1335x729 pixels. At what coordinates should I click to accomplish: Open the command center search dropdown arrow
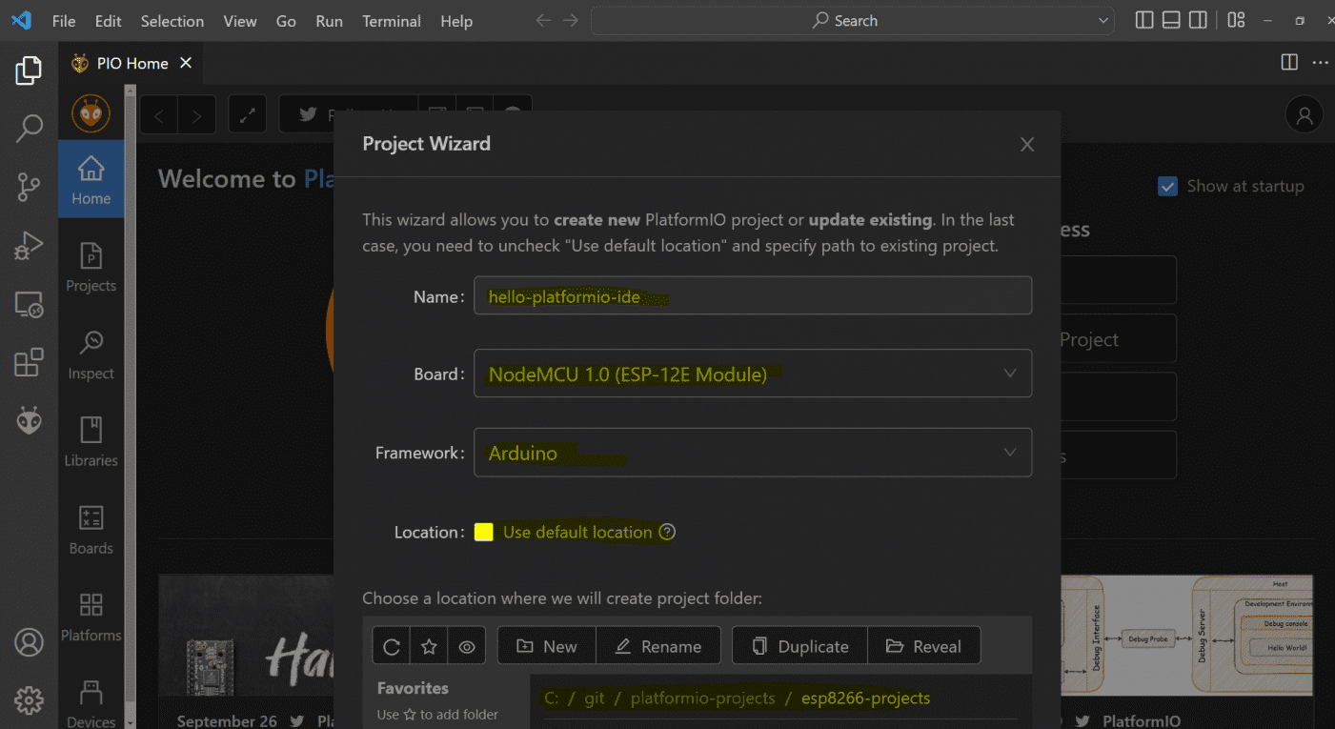pos(1103,21)
